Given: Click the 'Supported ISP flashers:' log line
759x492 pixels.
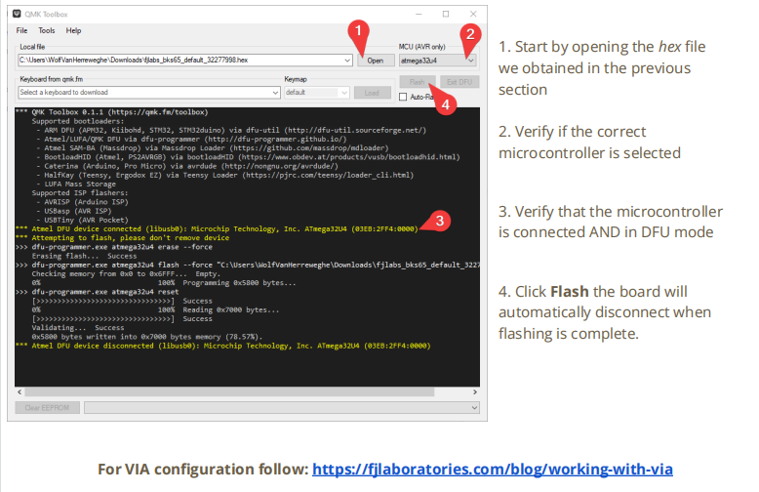Looking at the screenshot, I should (x=80, y=193).
